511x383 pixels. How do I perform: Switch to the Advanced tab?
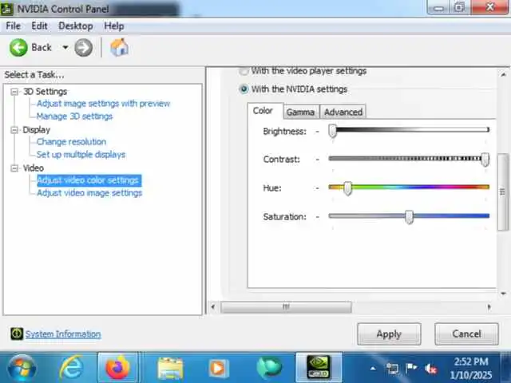(343, 112)
